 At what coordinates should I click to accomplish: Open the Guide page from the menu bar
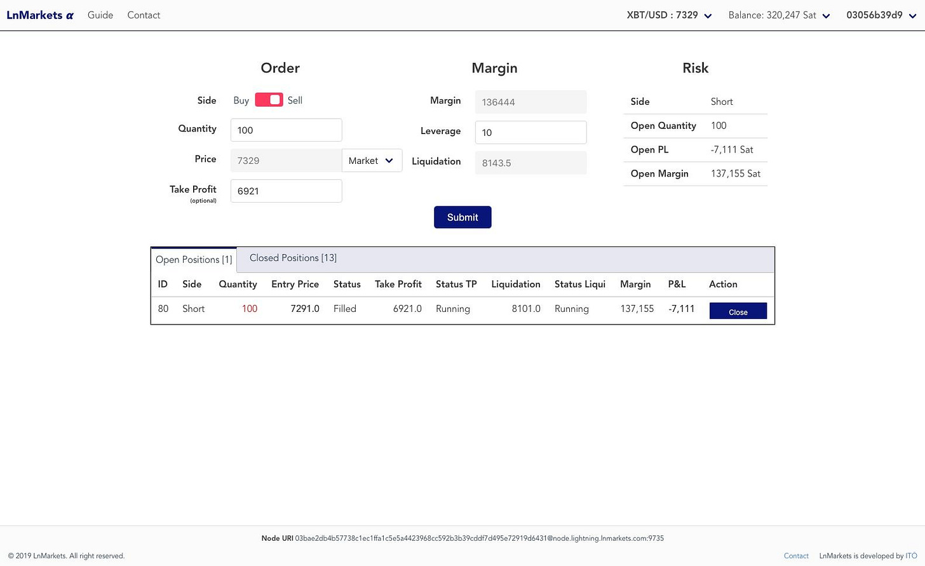click(100, 15)
